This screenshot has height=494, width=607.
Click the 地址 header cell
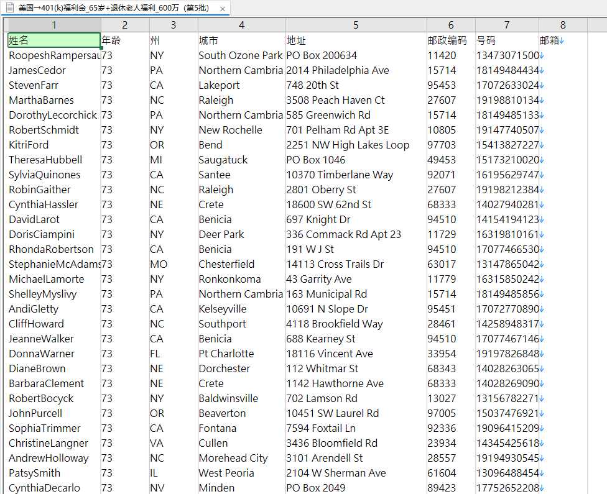(356, 40)
